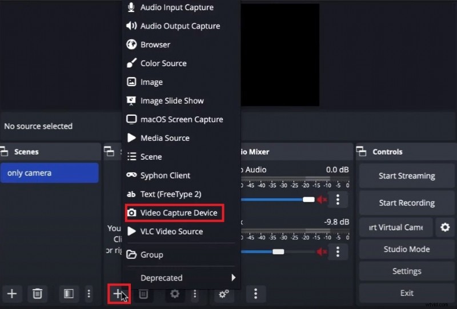The width and height of the screenshot is (457, 309).
Task: Adjust the 0.0 dB volume slider handle
Action: coord(308,200)
